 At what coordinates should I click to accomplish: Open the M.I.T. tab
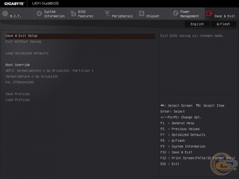pos(17,14)
